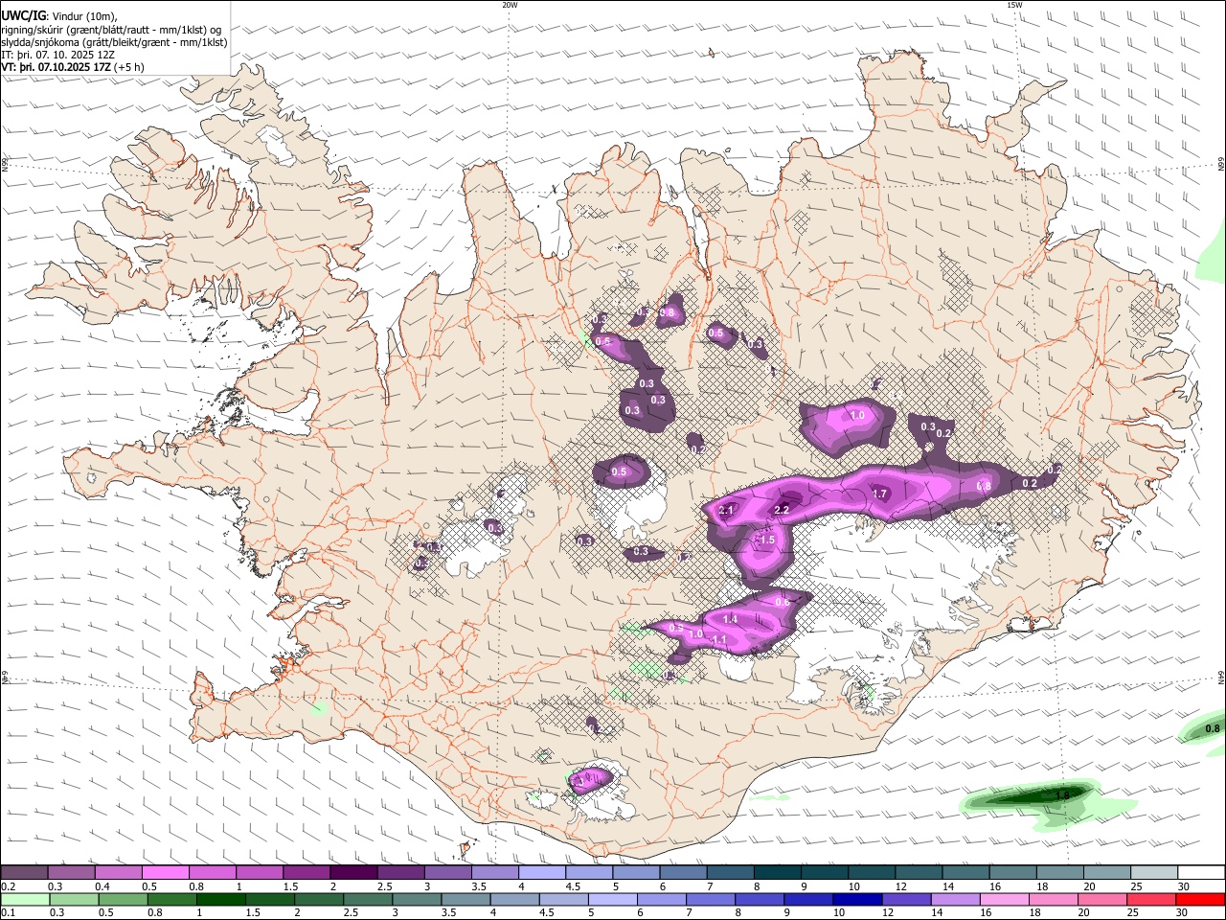
Task: Pick the darkest green 1 mm rain legend swatch
Action: point(220,899)
